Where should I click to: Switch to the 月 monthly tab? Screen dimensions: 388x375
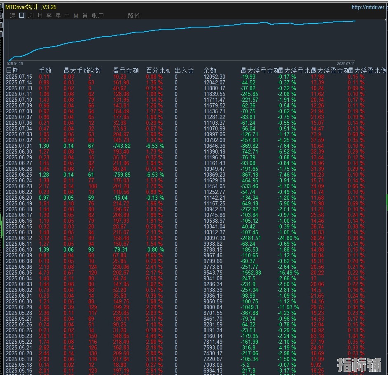coord(40,16)
